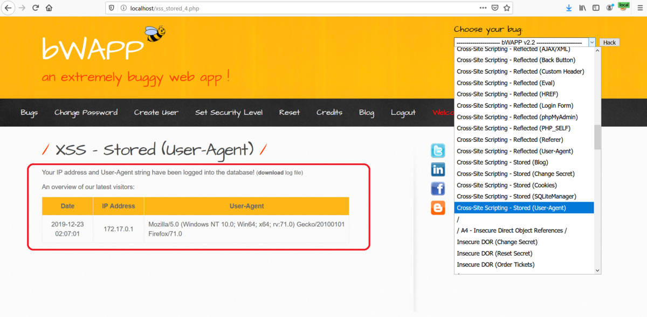Click the User-Agent column header

pyautogui.click(x=247, y=206)
